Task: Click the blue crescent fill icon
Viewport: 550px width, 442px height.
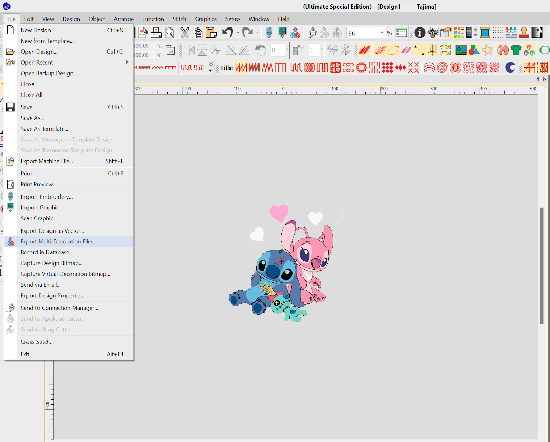Action: click(510, 68)
